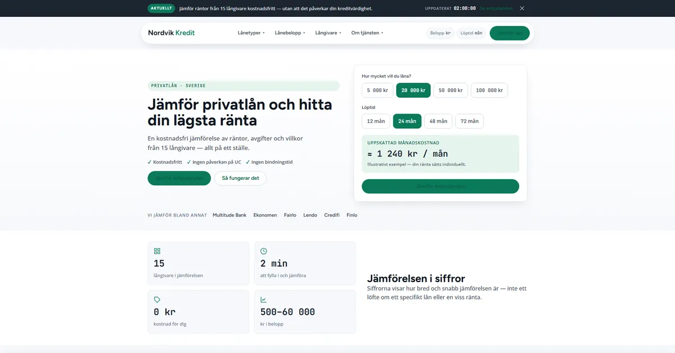Image resolution: width=675 pixels, height=353 pixels.
Task: Click lender name Ekonomen
Action: point(265,215)
